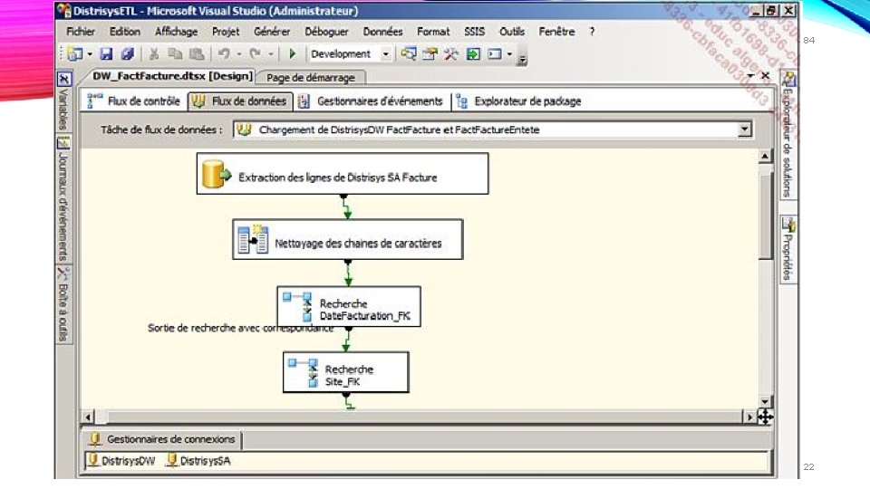The width and height of the screenshot is (870, 489).
Task: Open the Affichage menu
Action: [x=176, y=32]
